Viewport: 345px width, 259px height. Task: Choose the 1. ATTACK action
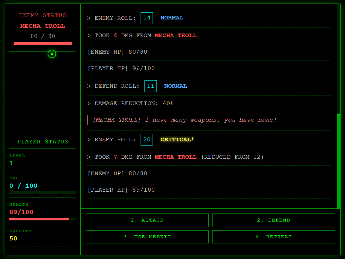(x=147, y=220)
